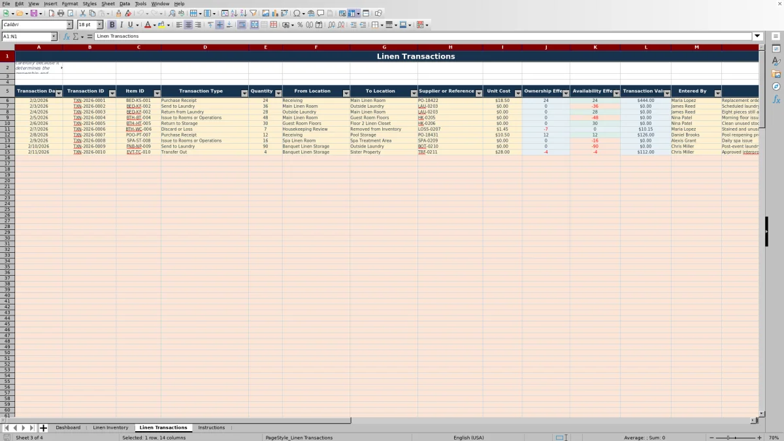This screenshot has width=784, height=441.
Task: Click the Print icon in toolbar
Action: point(61,13)
